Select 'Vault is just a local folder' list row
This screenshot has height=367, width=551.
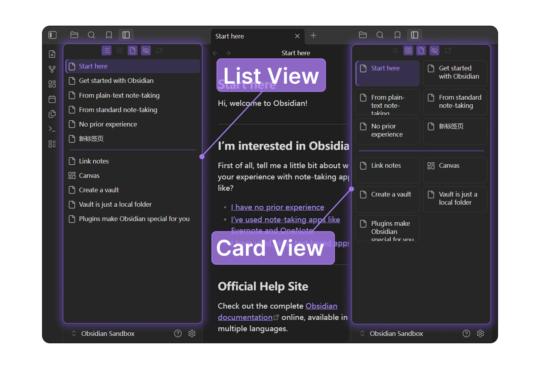(133, 204)
